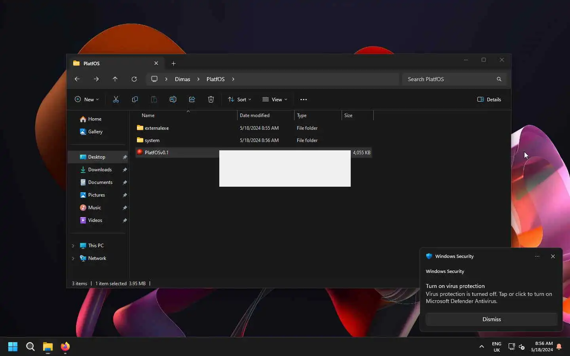Open the Sort dropdown

(239, 99)
